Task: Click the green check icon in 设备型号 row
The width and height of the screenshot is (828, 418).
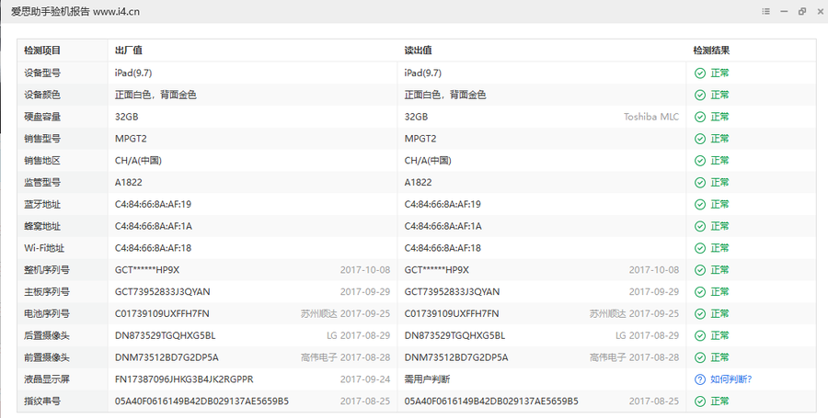Action: [700, 73]
